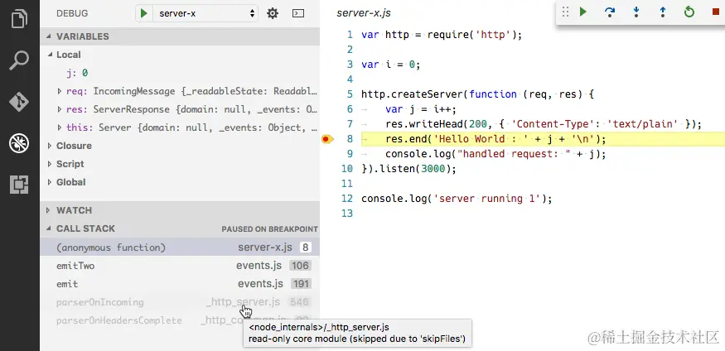The image size is (725, 351).
Task: Click the var j = i++ line
Action: click(421, 109)
